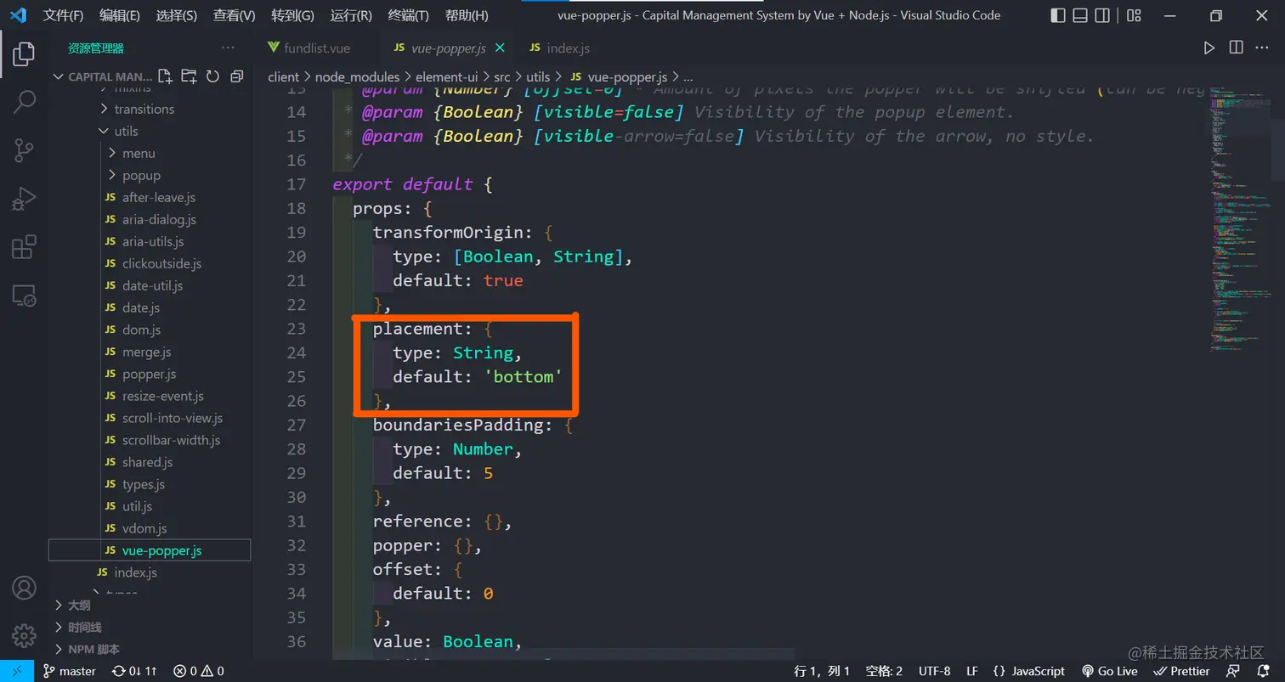1285x682 pixels.
Task: Toggle secondary side bar visibility
Action: point(1103,15)
